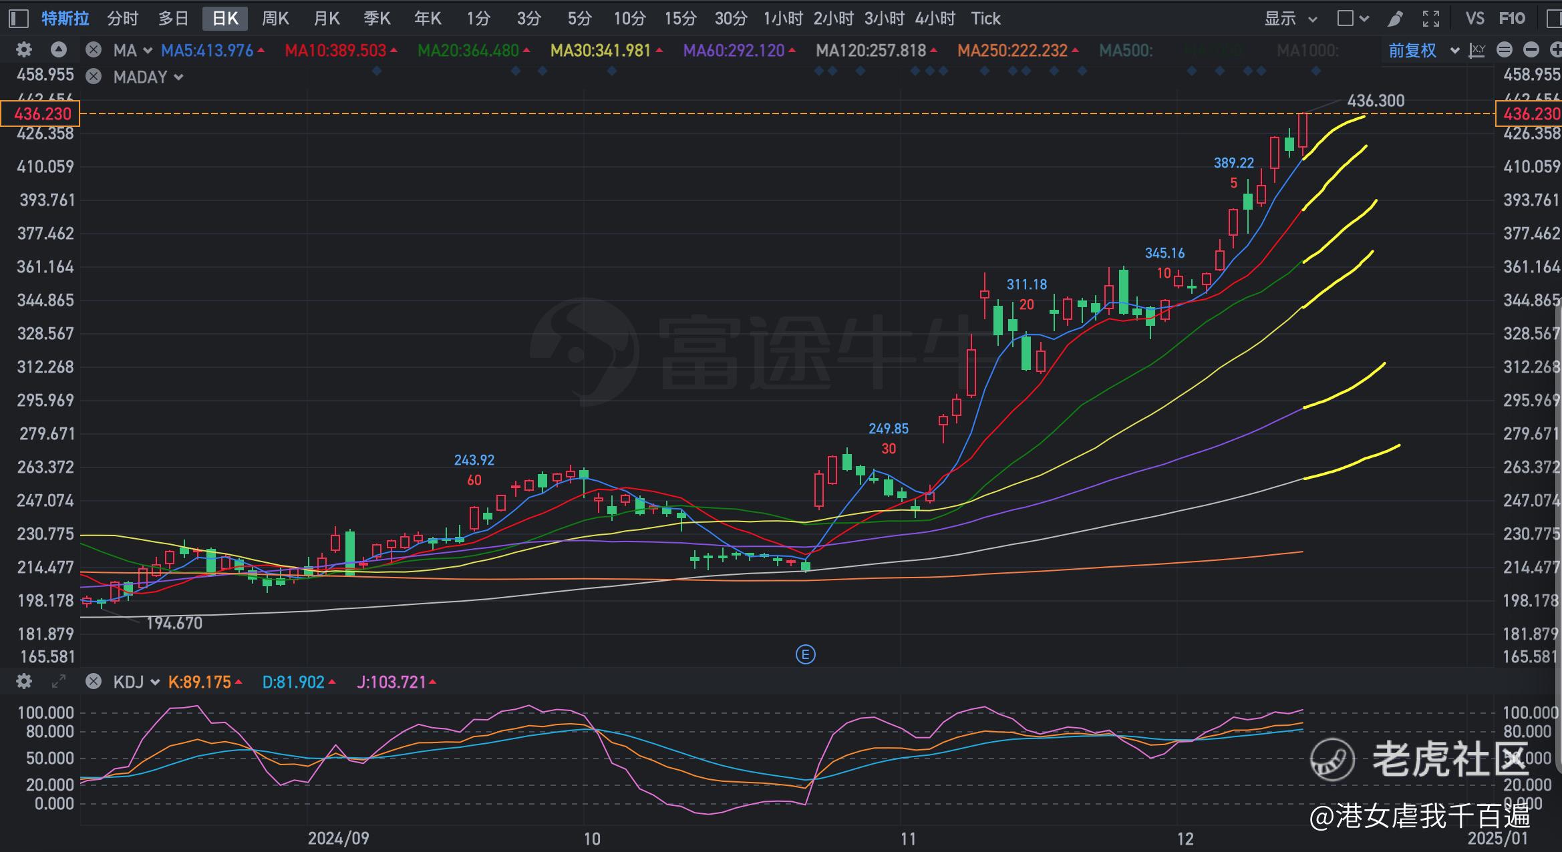Switch to 分时 intraday tab
Viewport: 1562px width, 852px height.
[x=122, y=19]
